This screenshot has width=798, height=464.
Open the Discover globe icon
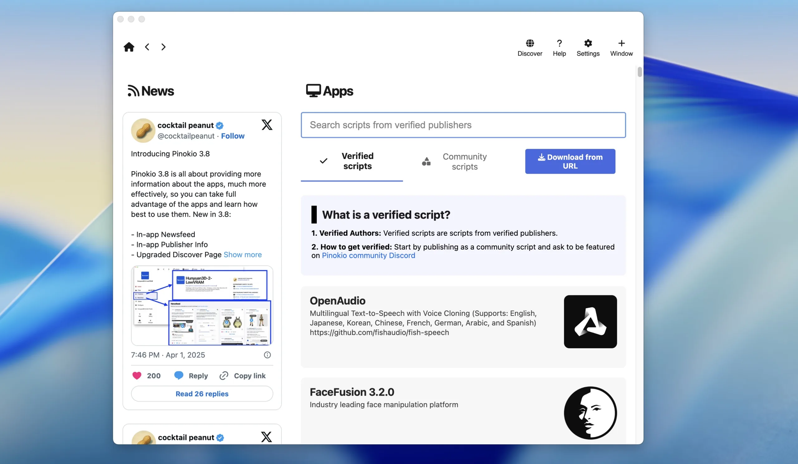click(530, 43)
